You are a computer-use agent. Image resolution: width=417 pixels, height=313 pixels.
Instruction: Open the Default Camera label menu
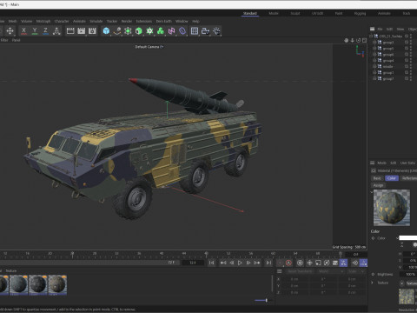click(149, 47)
